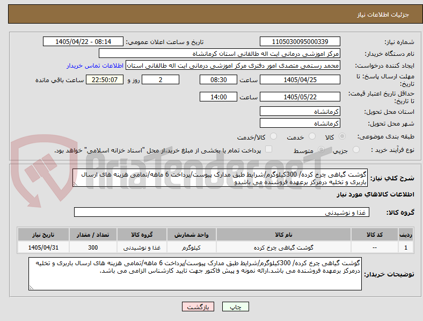Click the price validity date 1405/05/22
The width and height of the screenshot is (423, 321).
(x=300, y=97)
